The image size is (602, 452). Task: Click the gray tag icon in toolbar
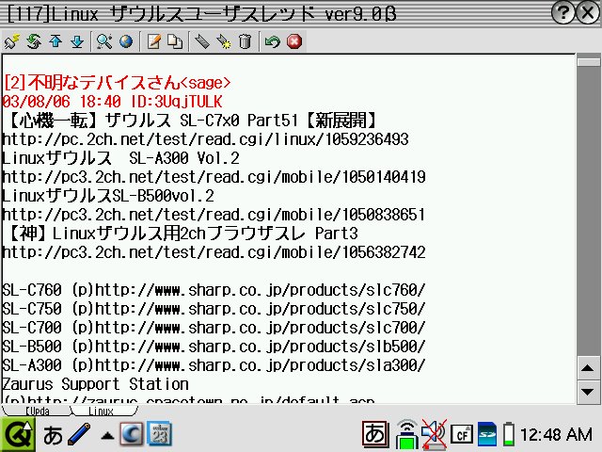202,41
